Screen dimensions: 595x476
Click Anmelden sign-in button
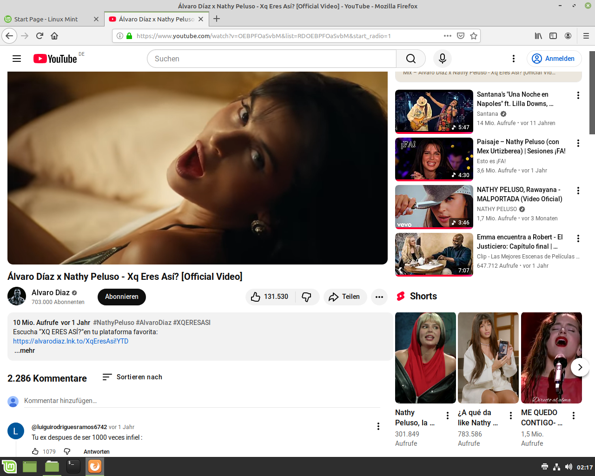point(554,59)
